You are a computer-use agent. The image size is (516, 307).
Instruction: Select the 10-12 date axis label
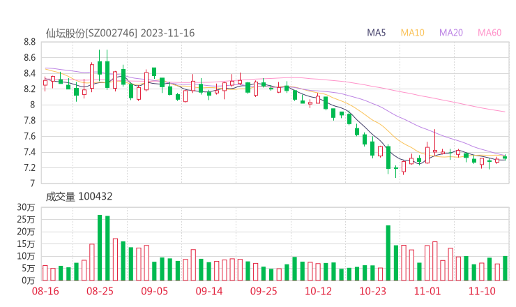[x=318, y=290]
